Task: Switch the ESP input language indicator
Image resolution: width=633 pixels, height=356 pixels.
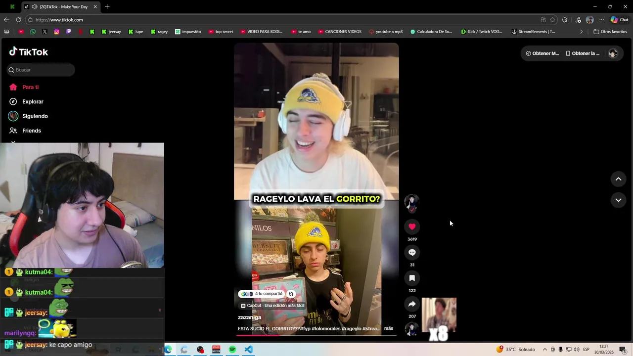Action: click(x=586, y=350)
